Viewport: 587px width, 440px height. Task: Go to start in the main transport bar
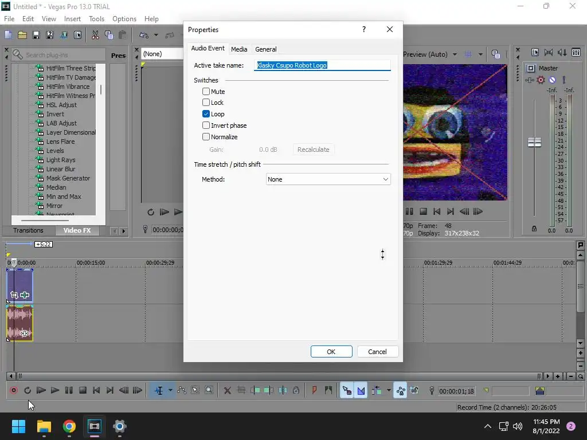click(x=96, y=391)
